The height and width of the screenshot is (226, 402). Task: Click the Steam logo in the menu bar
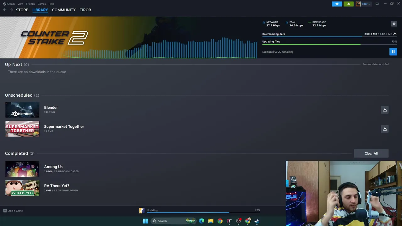(4, 4)
